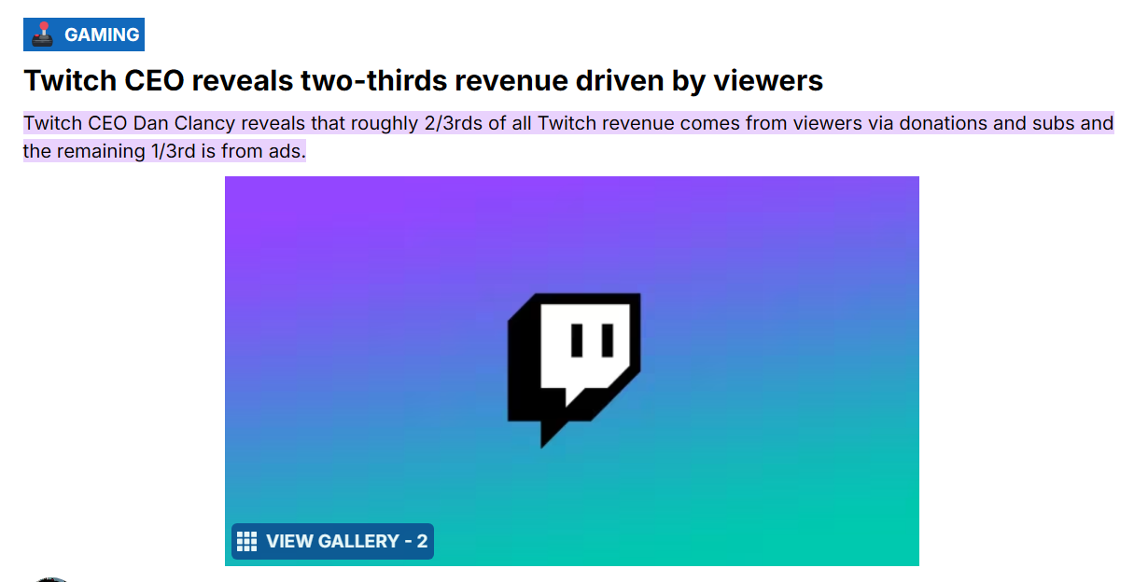This screenshot has height=582, width=1134.
Task: Click summary text 'Twitch CEO Dan Clancy reveals that roughly'
Action: 221,123
